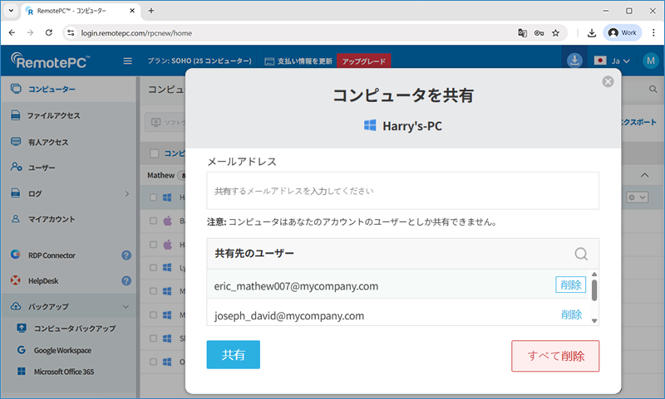The height and width of the screenshot is (399, 665).
Task: Open Microsoft Office 365 backup item
Action: point(64,372)
